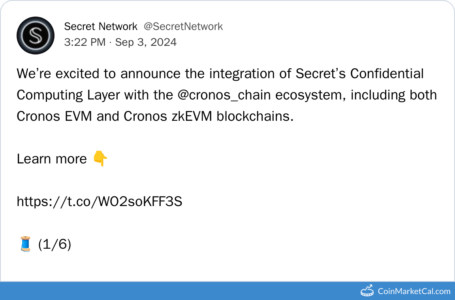This screenshot has width=455, height=300.
Task: Follow the t.co/WO2soKFF3S link
Action: [x=99, y=202]
